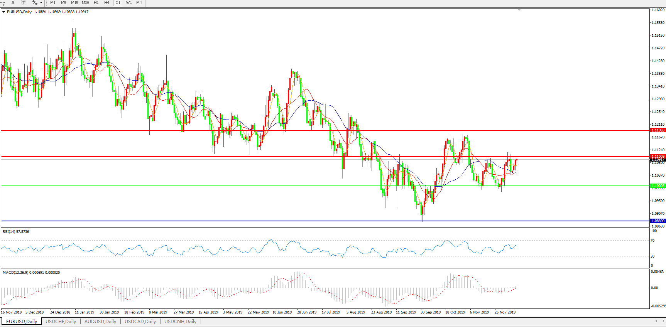Click the red 1.11903 resistance level label
The height and width of the screenshot is (327, 666).
tap(658, 130)
